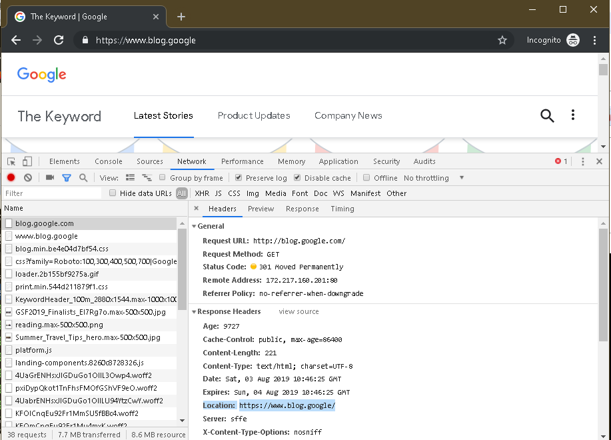
Task: Open the Chrome three-dot menu
Action: tap(594, 40)
